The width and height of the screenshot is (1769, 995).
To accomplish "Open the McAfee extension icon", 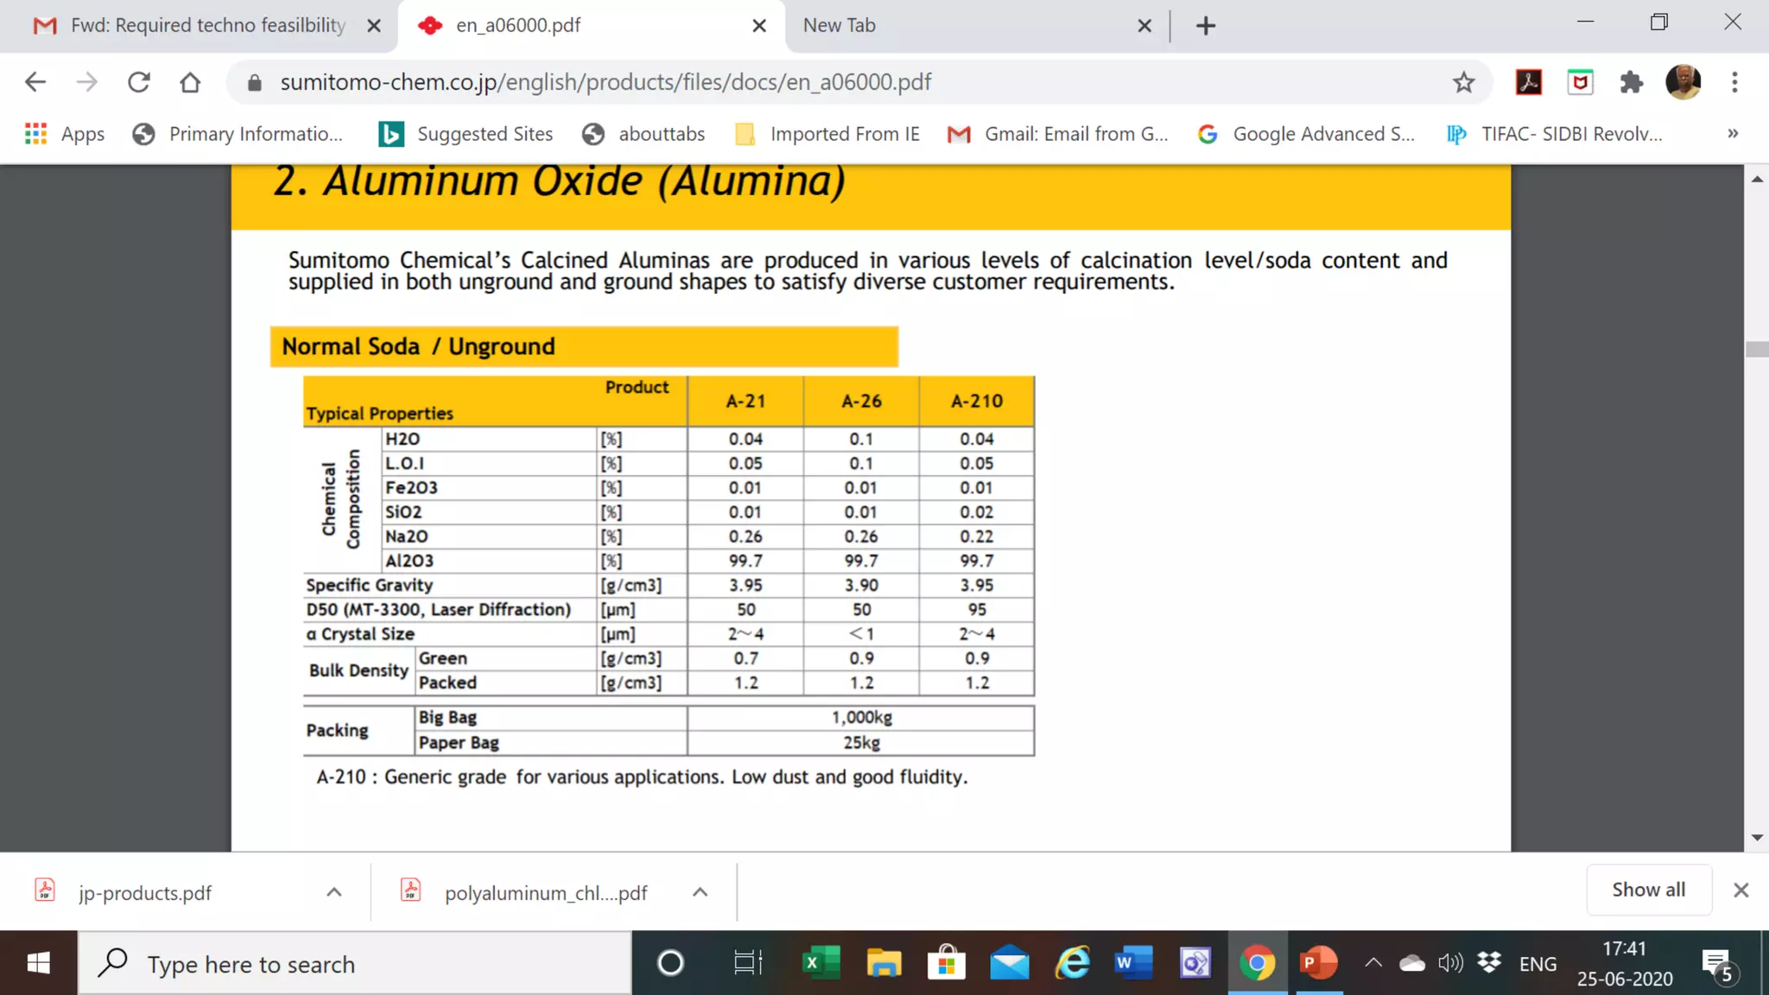I will point(1580,82).
